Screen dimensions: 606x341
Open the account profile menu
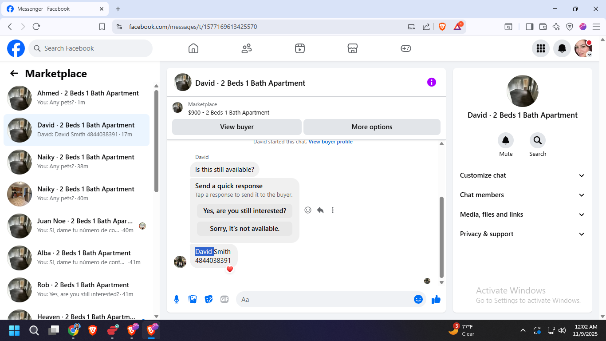(x=583, y=48)
